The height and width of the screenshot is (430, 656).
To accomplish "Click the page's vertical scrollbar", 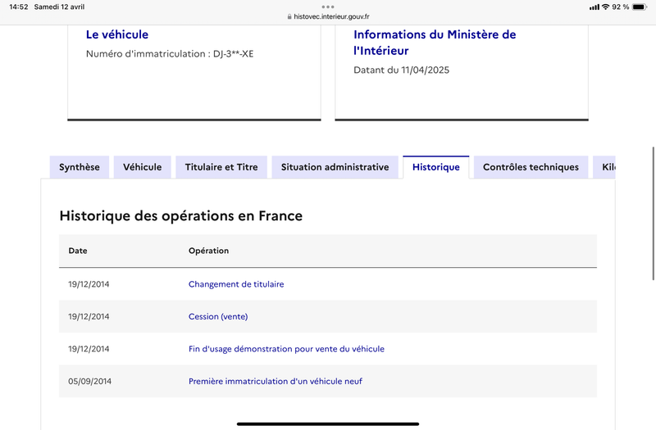I will click(x=654, y=213).
